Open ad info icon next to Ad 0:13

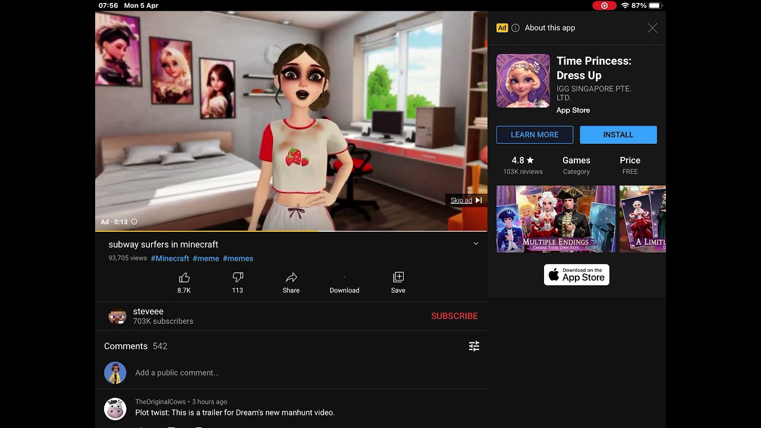[x=134, y=222]
